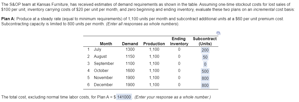
Task: Click the October demand value 1600
Action: [130, 71]
